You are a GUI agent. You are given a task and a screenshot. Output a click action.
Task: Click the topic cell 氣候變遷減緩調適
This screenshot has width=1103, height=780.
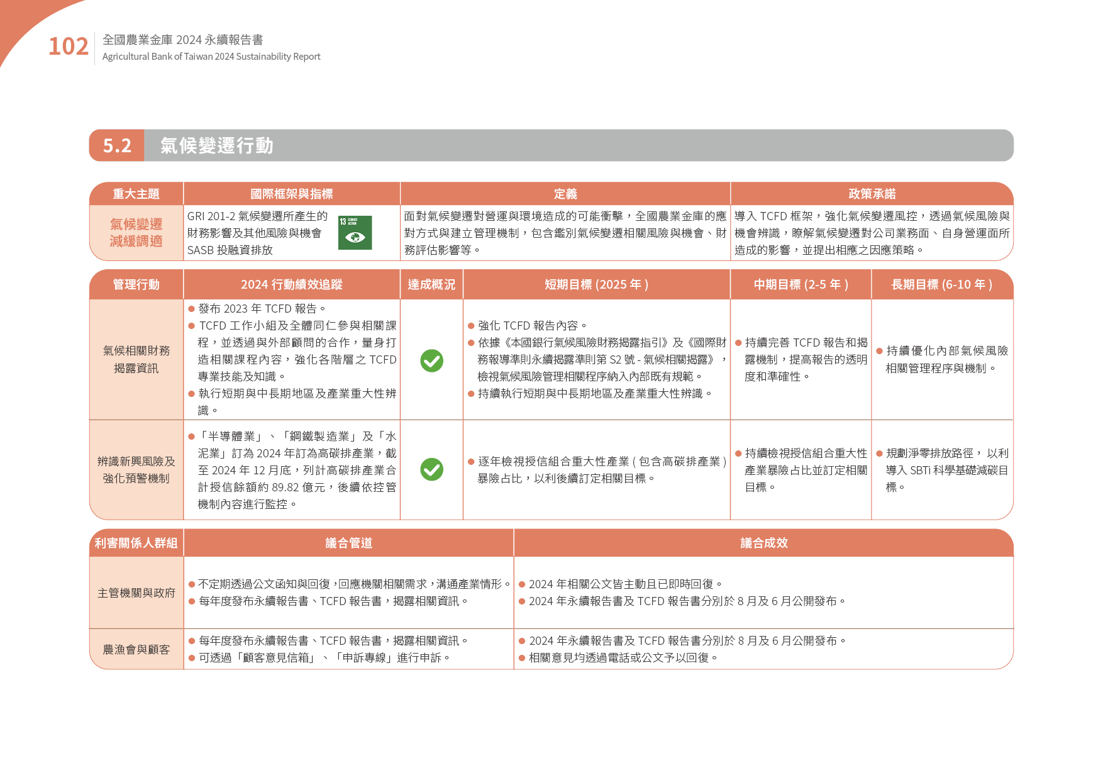tap(136, 233)
